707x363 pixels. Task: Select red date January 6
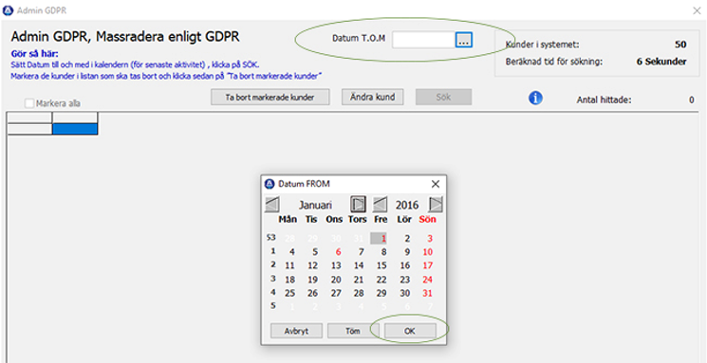338,252
